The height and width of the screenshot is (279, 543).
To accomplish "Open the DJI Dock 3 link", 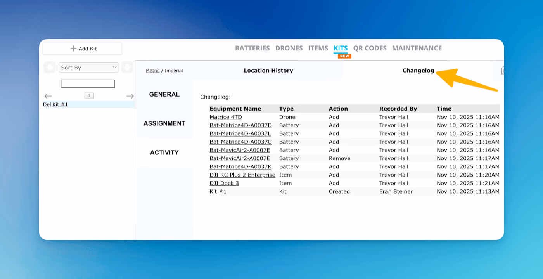I will coord(224,183).
